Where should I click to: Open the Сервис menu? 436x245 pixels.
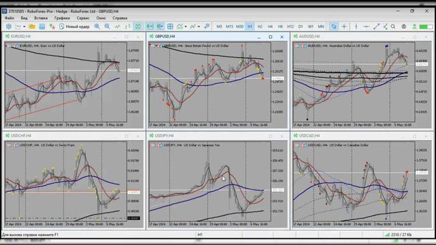[83, 18]
